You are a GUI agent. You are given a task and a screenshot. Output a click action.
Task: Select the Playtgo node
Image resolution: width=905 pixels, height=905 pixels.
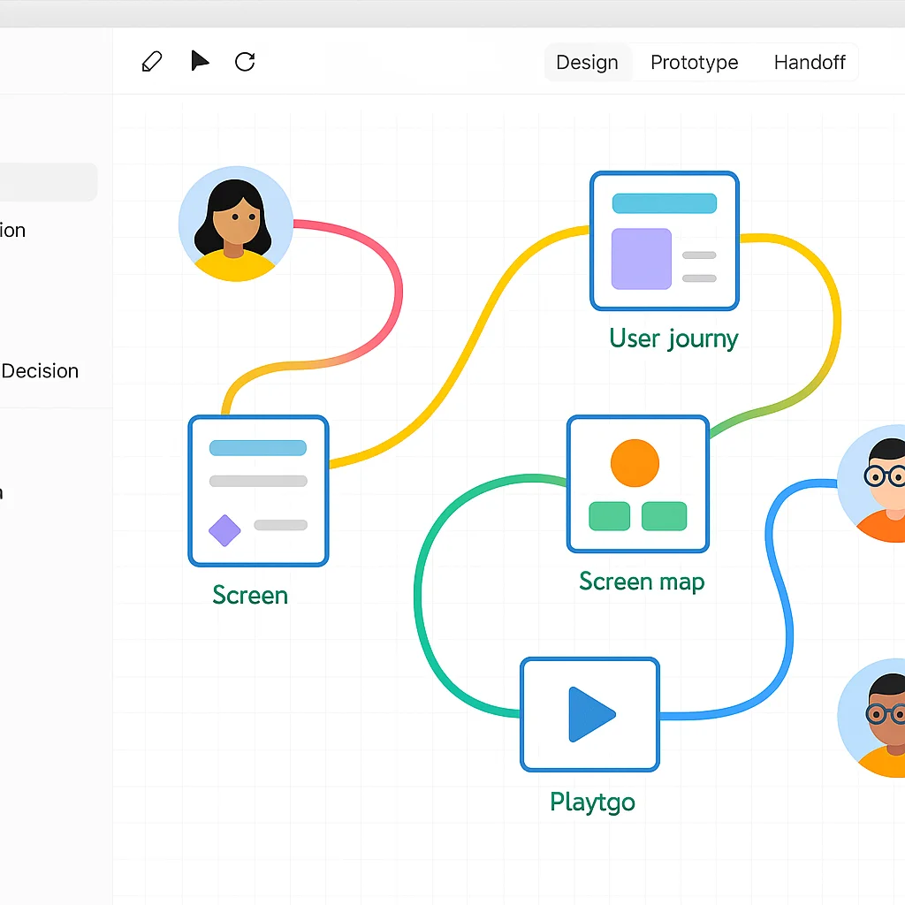click(x=589, y=715)
